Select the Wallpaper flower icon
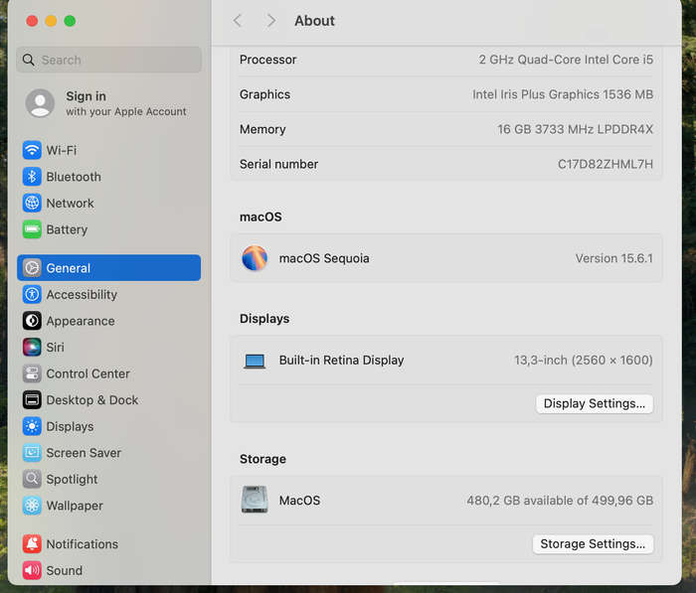The width and height of the screenshot is (696, 593). tap(32, 506)
